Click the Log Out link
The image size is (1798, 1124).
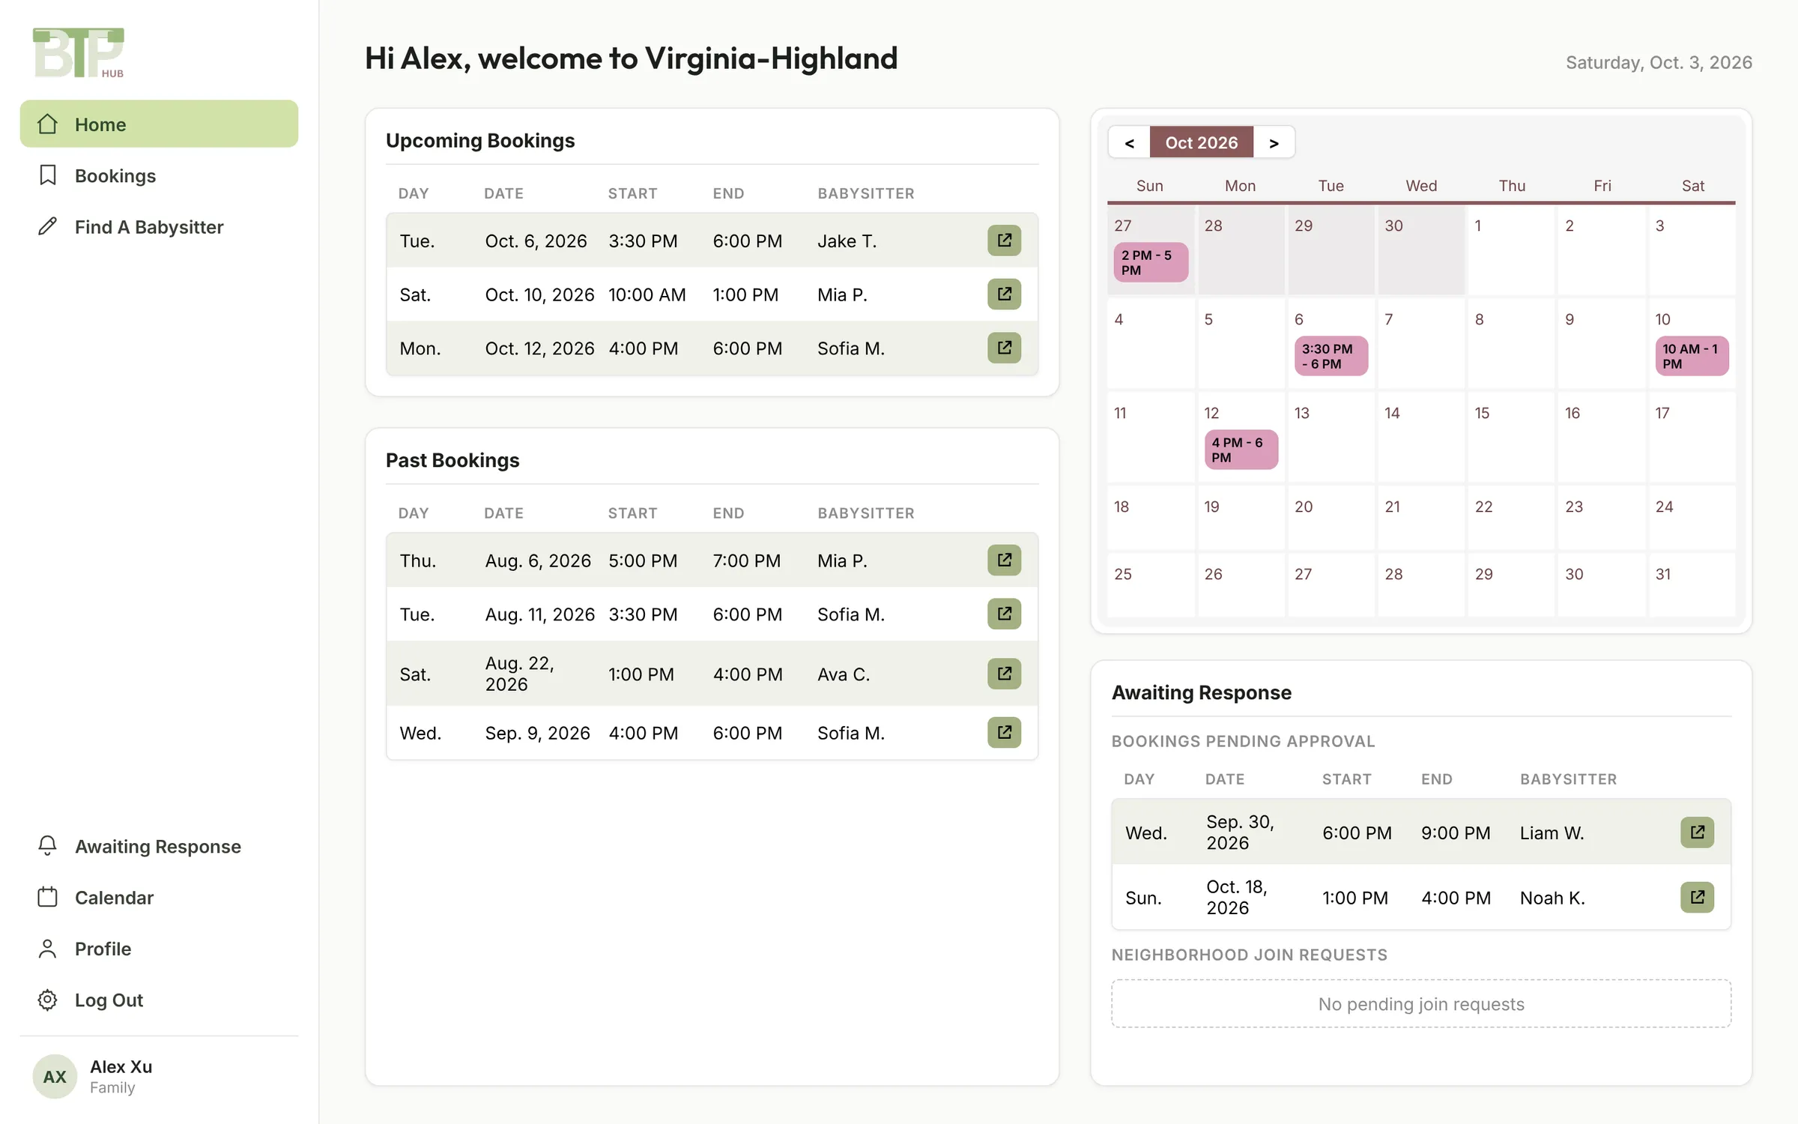coord(159,1000)
